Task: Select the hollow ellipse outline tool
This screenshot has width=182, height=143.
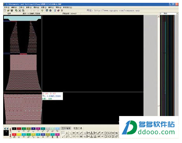Action: (x=77, y=136)
